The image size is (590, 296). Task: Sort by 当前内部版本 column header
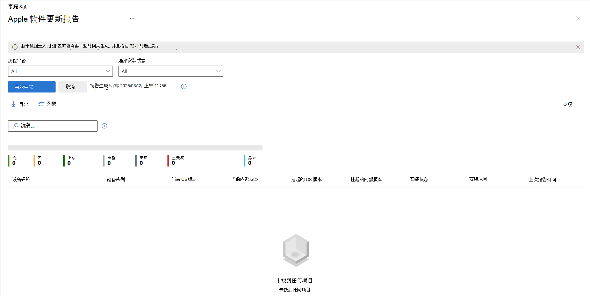pos(245,179)
